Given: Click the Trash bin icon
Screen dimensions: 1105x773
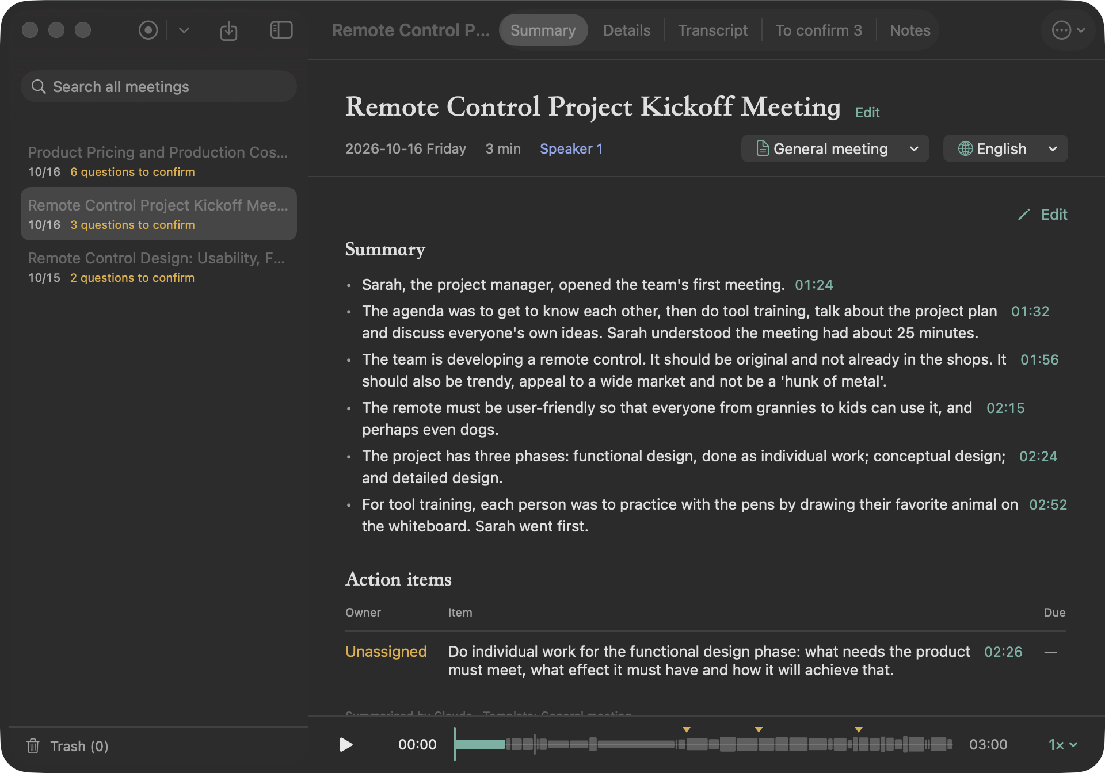Looking at the screenshot, I should [33, 746].
